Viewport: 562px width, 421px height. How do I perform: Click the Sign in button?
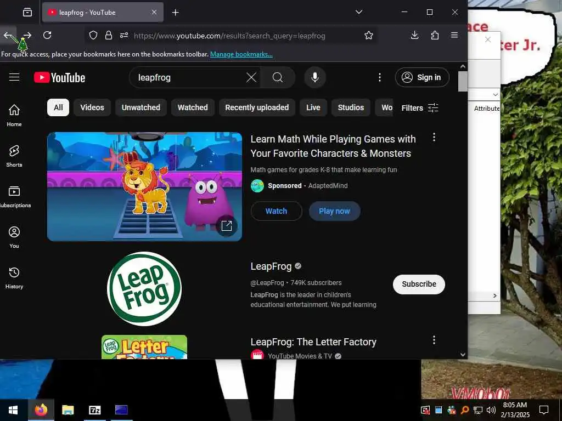coord(422,77)
